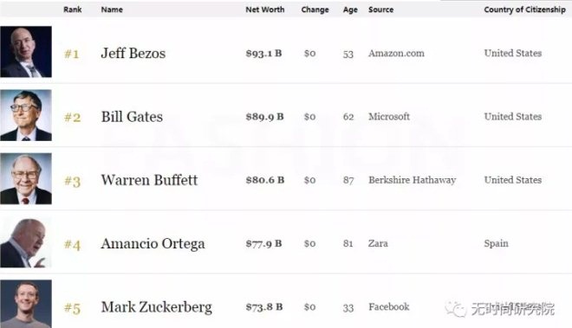Click the $93.1 B net worth value

pyautogui.click(x=263, y=53)
